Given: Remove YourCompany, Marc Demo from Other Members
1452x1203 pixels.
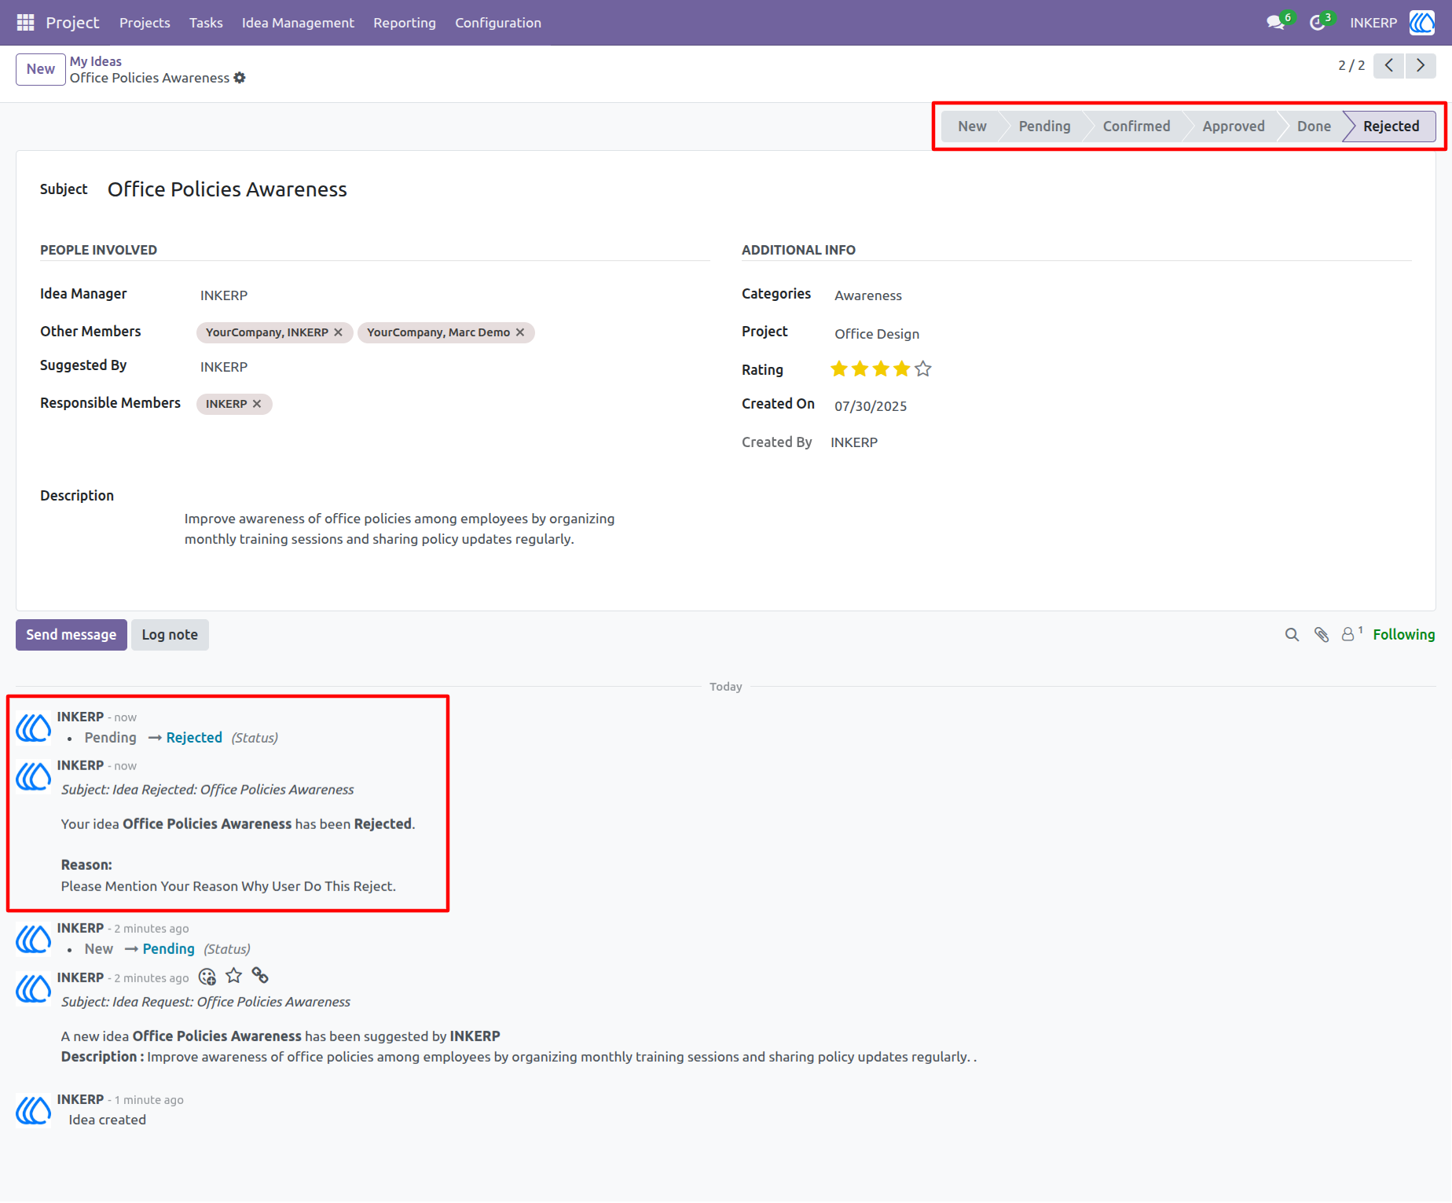Looking at the screenshot, I should pyautogui.click(x=520, y=332).
